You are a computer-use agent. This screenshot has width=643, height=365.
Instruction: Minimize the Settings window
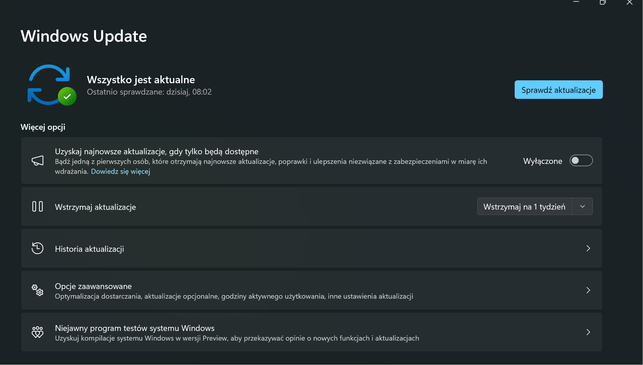(576, 2)
